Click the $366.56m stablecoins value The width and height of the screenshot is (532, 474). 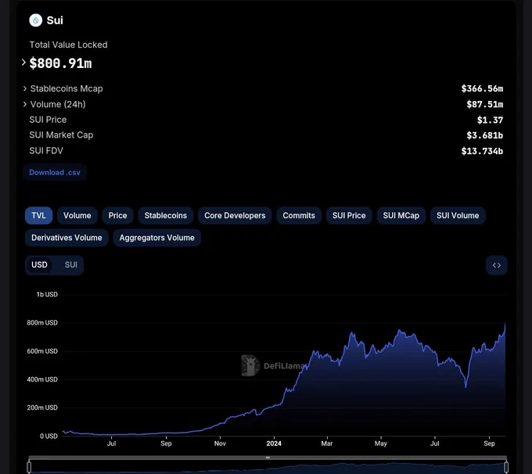pos(482,88)
